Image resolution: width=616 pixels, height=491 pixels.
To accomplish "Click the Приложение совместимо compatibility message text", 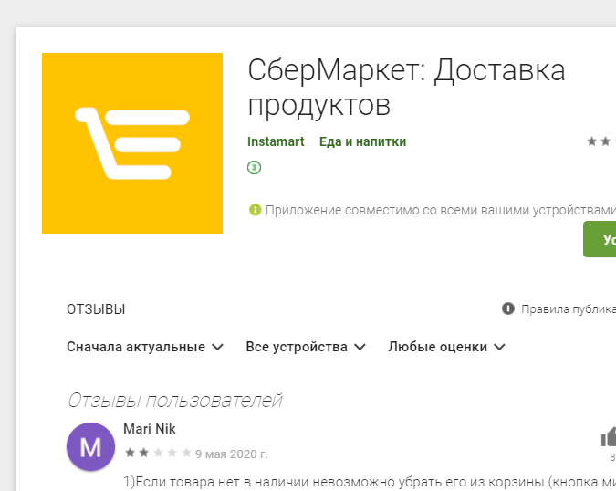I will click(441, 210).
